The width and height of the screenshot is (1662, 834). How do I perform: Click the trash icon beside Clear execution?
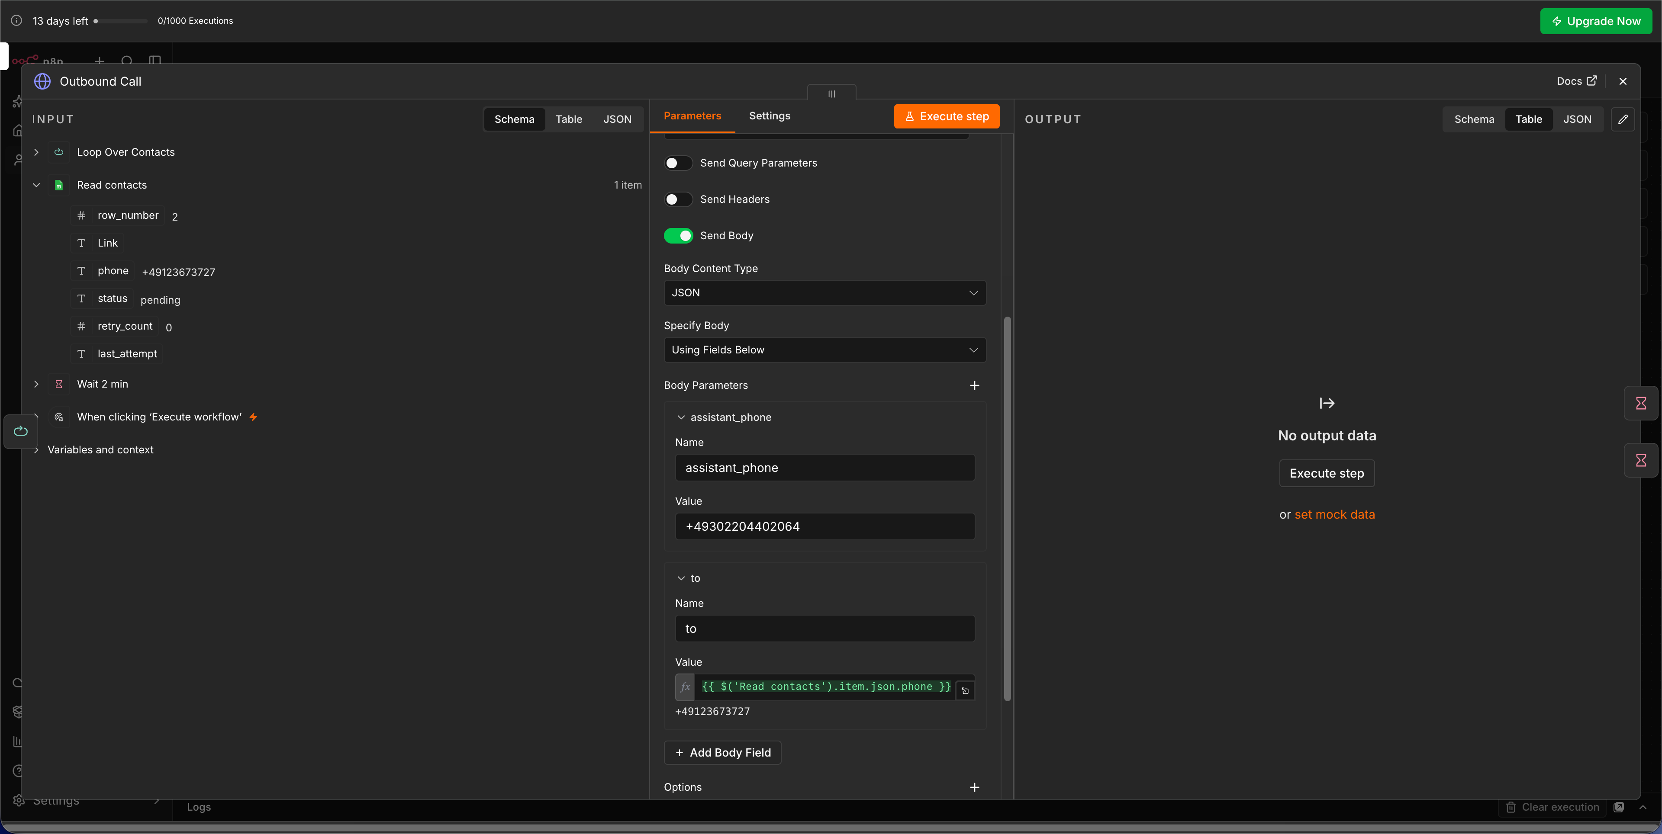tap(1511, 808)
